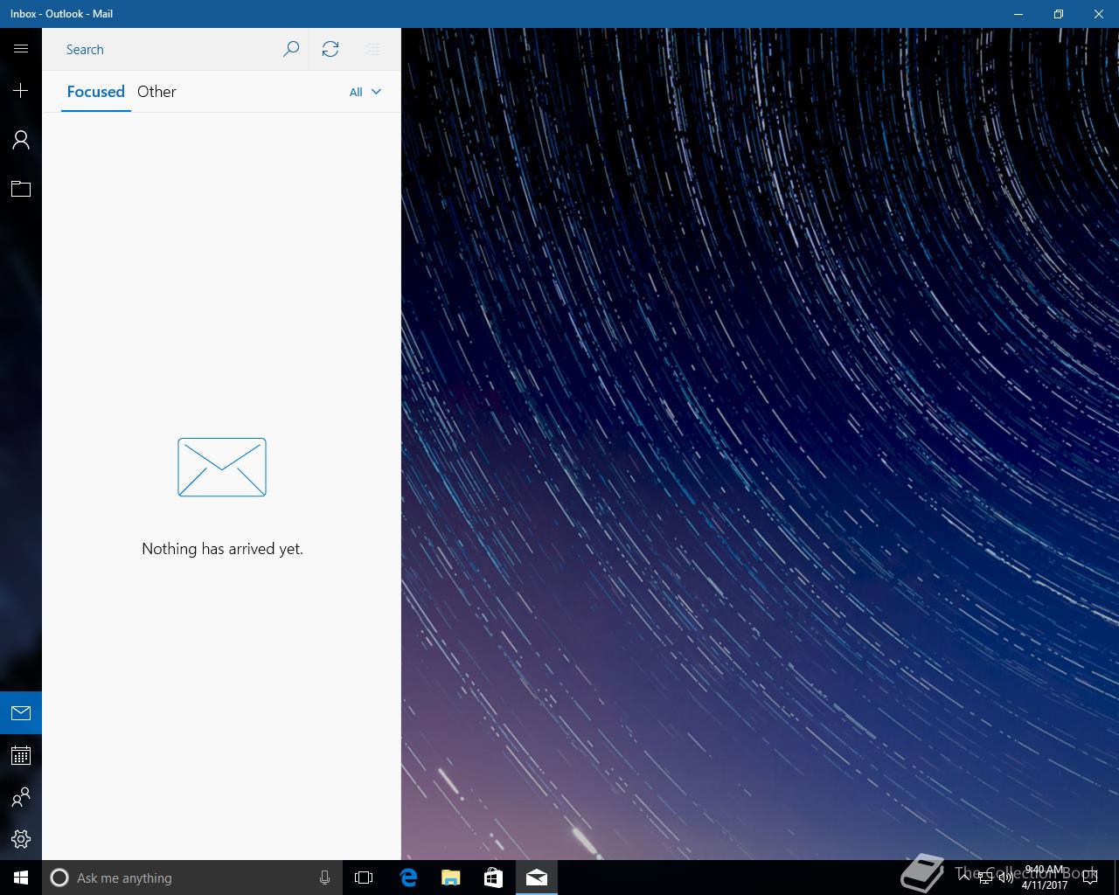Screen dimensions: 1119x895
Task: Switch to Calendar app icon
Action: [21, 755]
